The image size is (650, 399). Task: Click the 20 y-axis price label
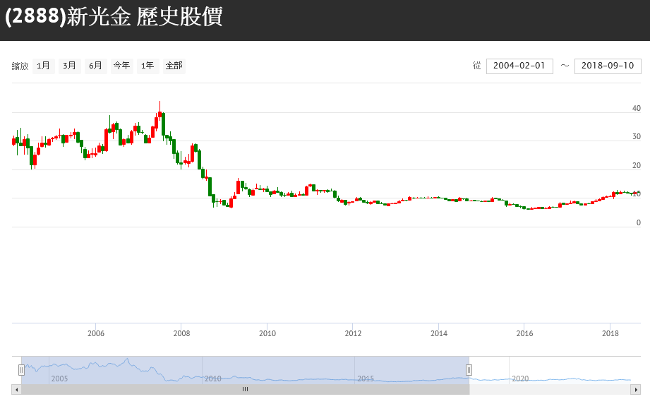click(637, 165)
